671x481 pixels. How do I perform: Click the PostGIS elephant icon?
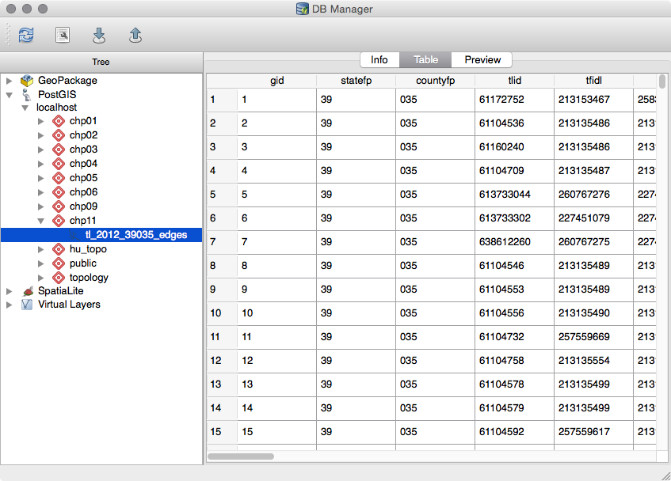click(27, 95)
